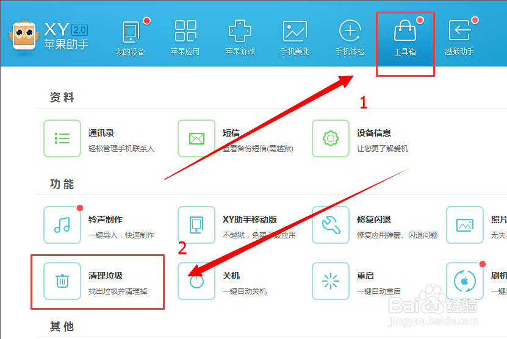Click the 一键导入，快速制作 description
The height and width of the screenshot is (339, 507).
(121, 235)
